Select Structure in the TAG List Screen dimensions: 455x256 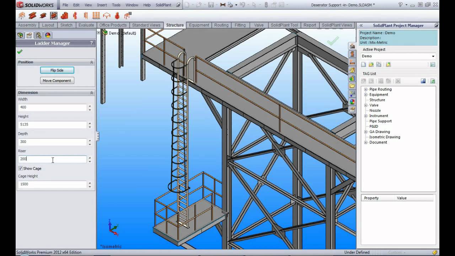click(x=377, y=100)
